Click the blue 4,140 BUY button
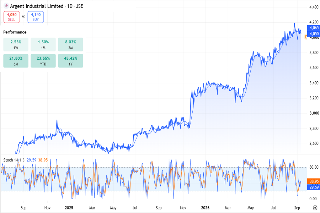This screenshot has width=320, height=213. pyautogui.click(x=36, y=17)
